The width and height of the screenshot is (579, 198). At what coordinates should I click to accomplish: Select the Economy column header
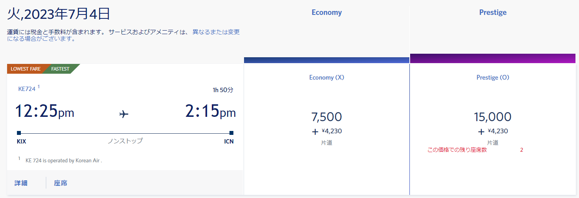[327, 13]
